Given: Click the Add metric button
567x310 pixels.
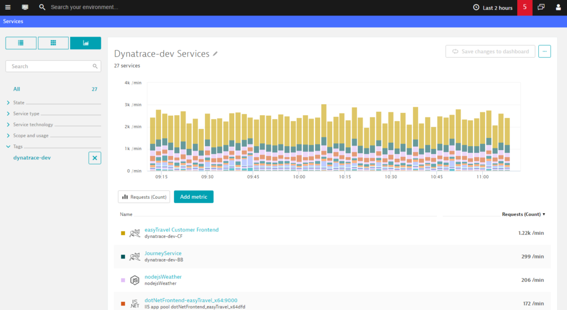Looking at the screenshot, I should tap(193, 197).
